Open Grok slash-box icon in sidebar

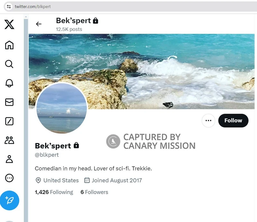[x=9, y=121]
